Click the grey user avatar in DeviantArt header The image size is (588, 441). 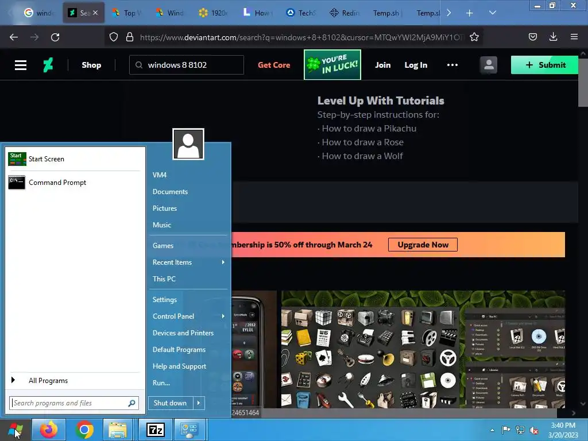click(489, 65)
